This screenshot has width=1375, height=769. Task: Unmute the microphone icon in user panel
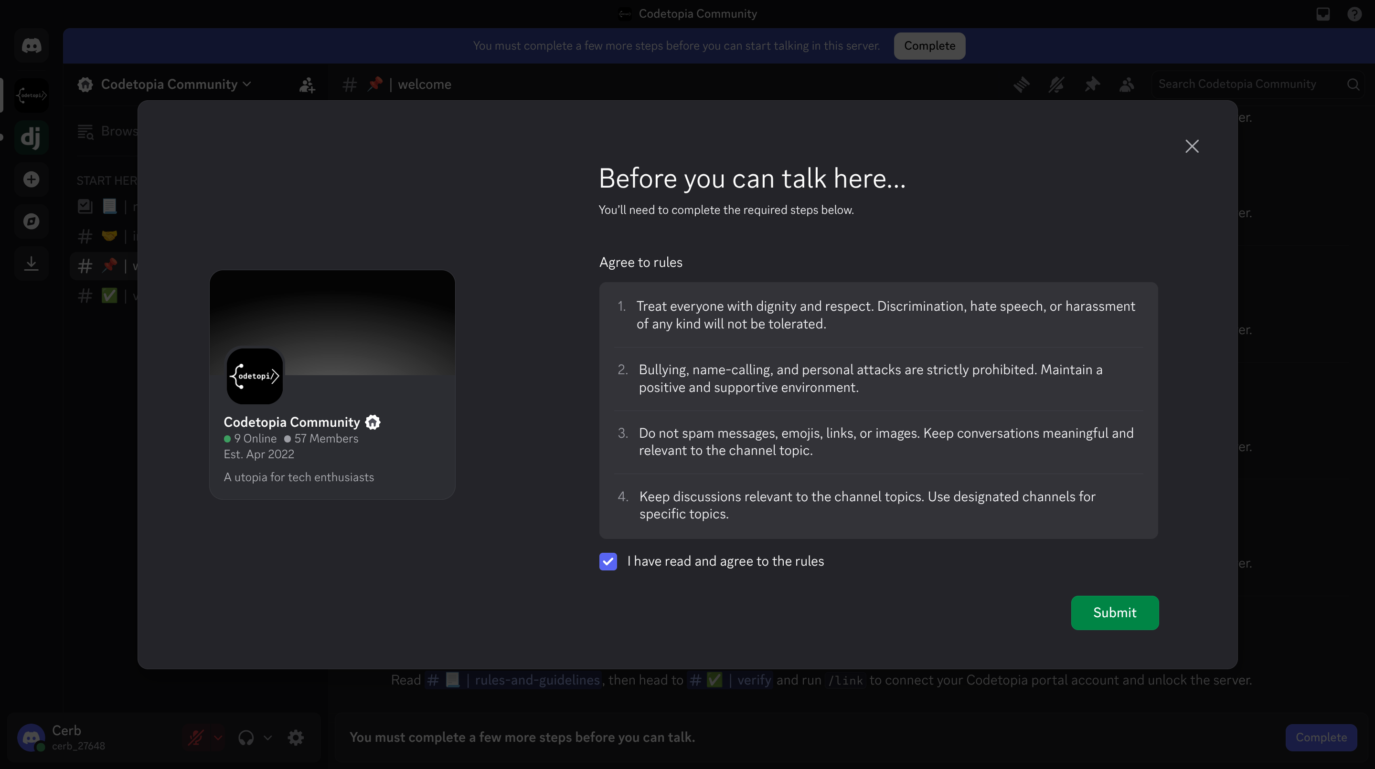(x=195, y=737)
